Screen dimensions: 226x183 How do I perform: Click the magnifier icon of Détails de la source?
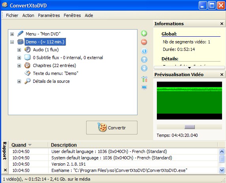point(27,81)
